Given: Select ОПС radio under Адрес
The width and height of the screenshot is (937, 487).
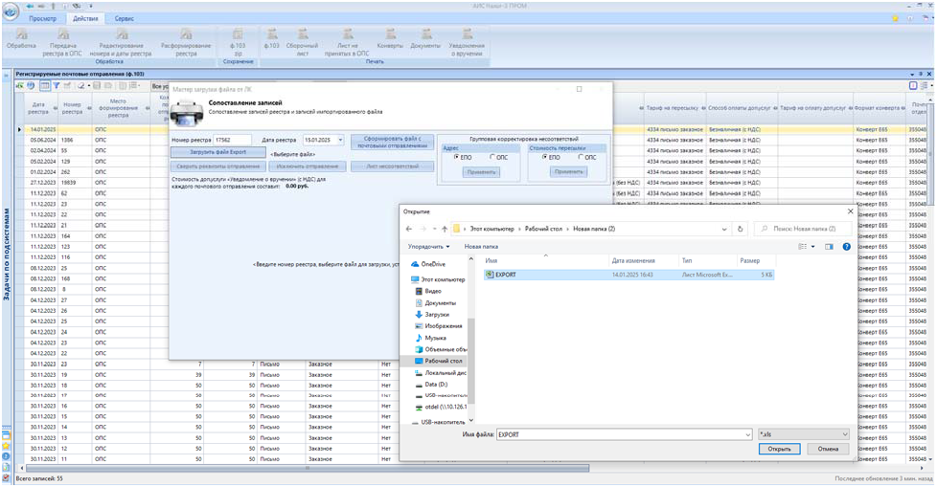Looking at the screenshot, I should (493, 157).
